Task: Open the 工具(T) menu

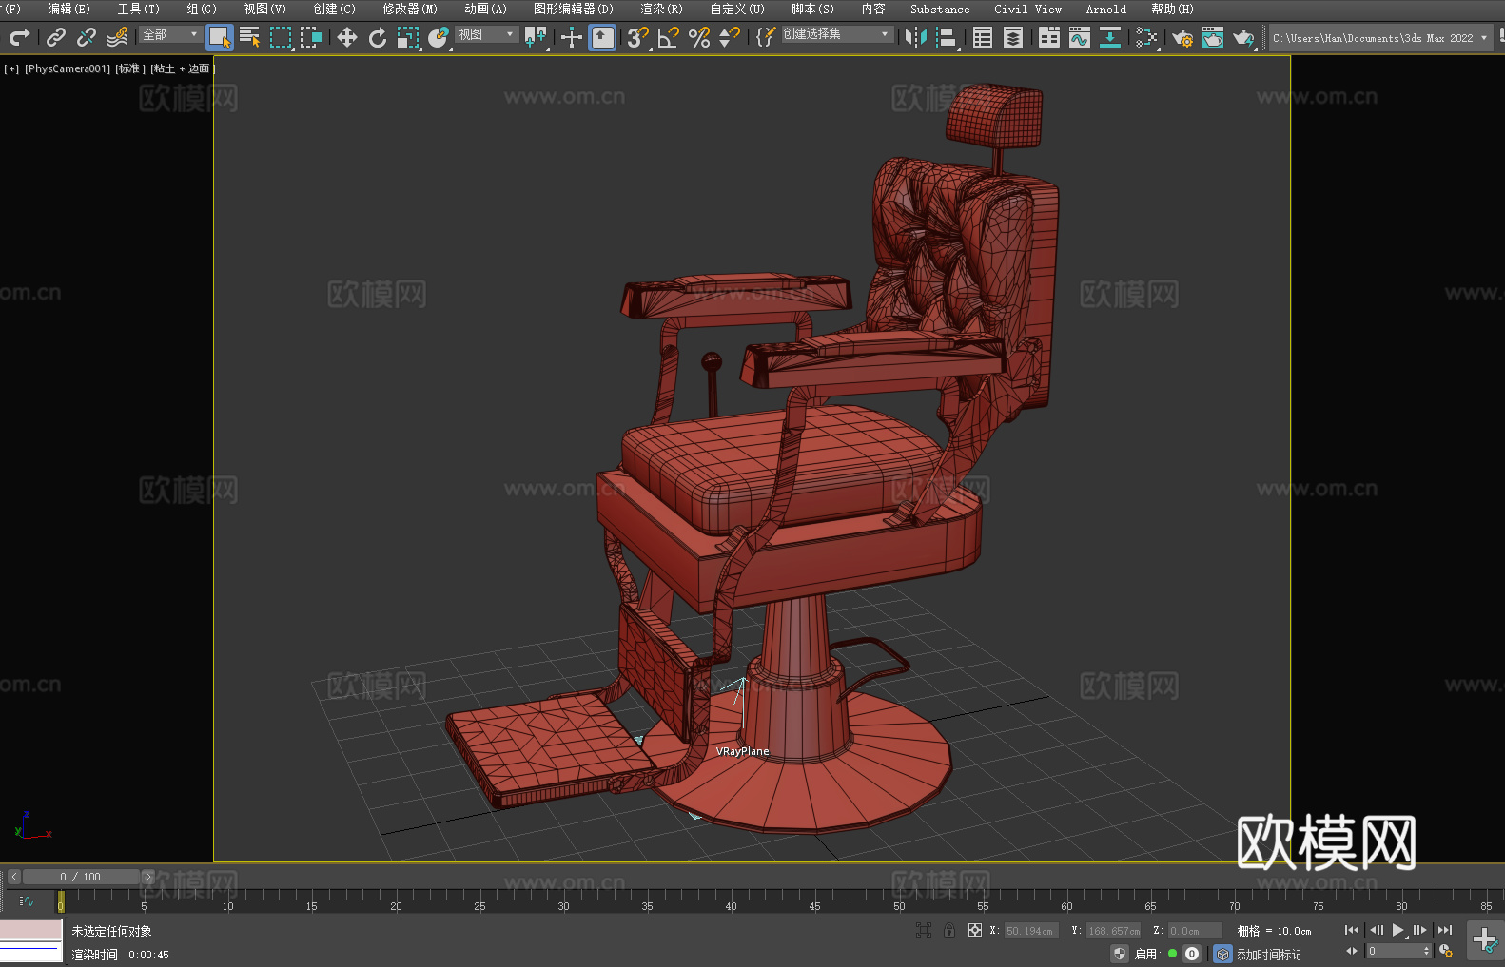Action: (139, 9)
